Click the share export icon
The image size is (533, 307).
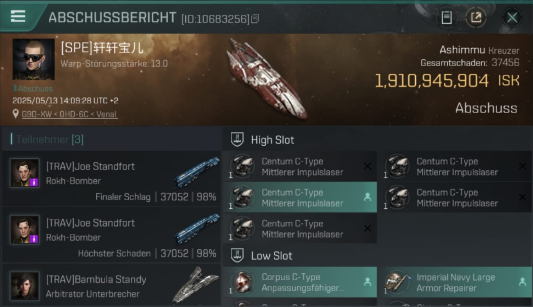[x=476, y=18]
